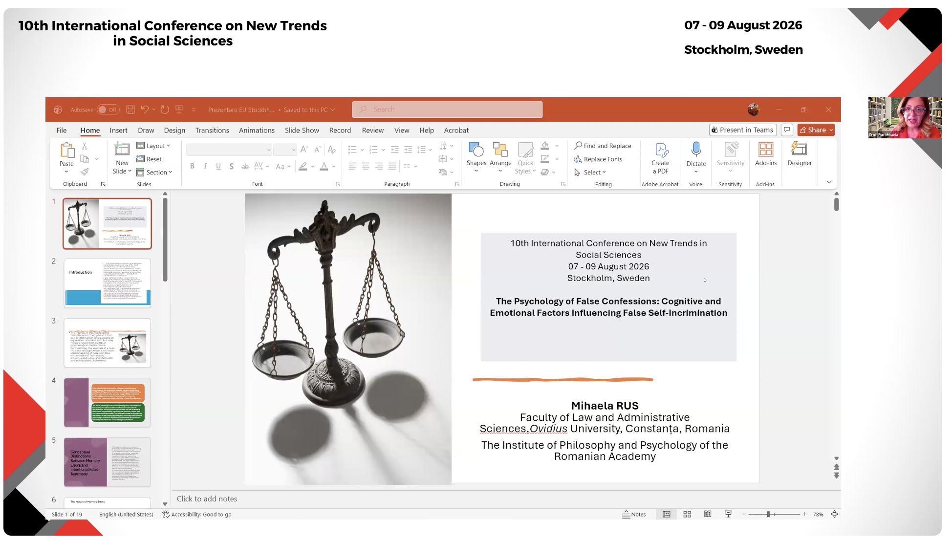Toggle Strikethrough formatting
Screen dimensions: 952x542
245,166
